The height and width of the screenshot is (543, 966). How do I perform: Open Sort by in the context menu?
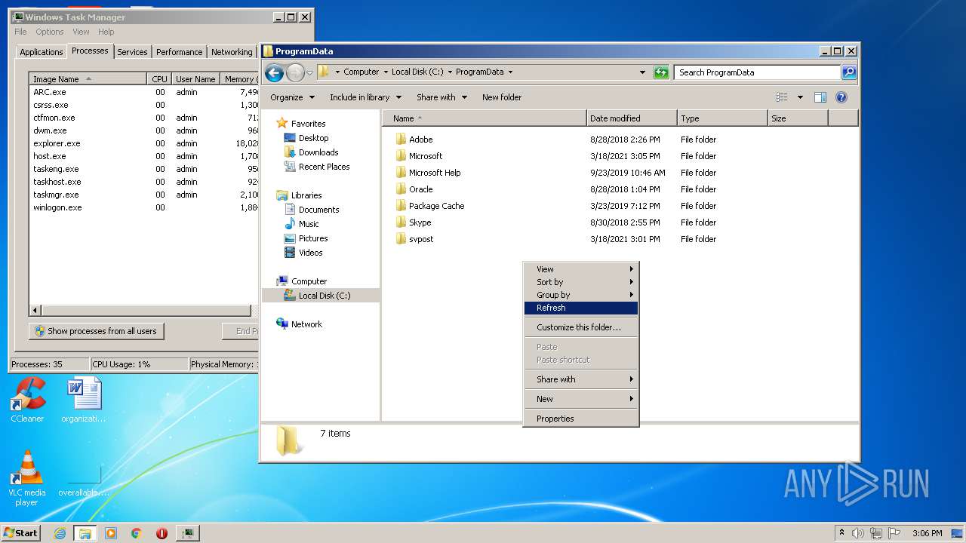tap(581, 282)
